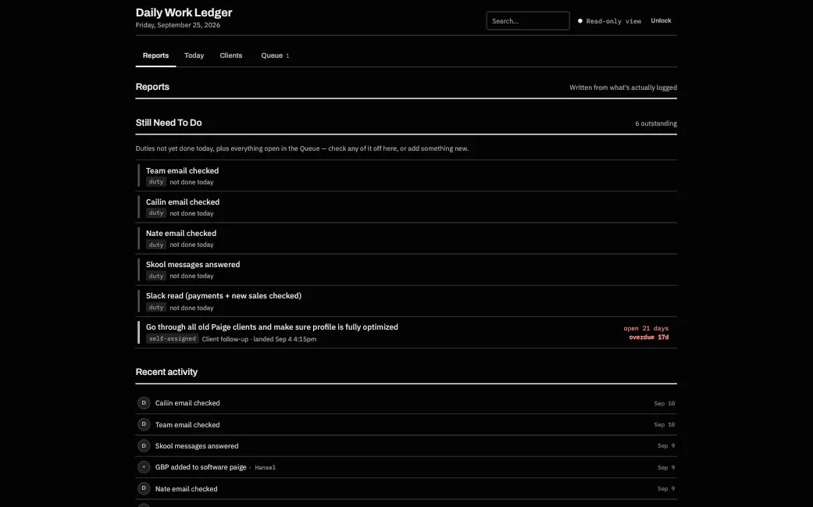Click D avatar beside Skool messages answered activity
This screenshot has height=507, width=813.
144,446
